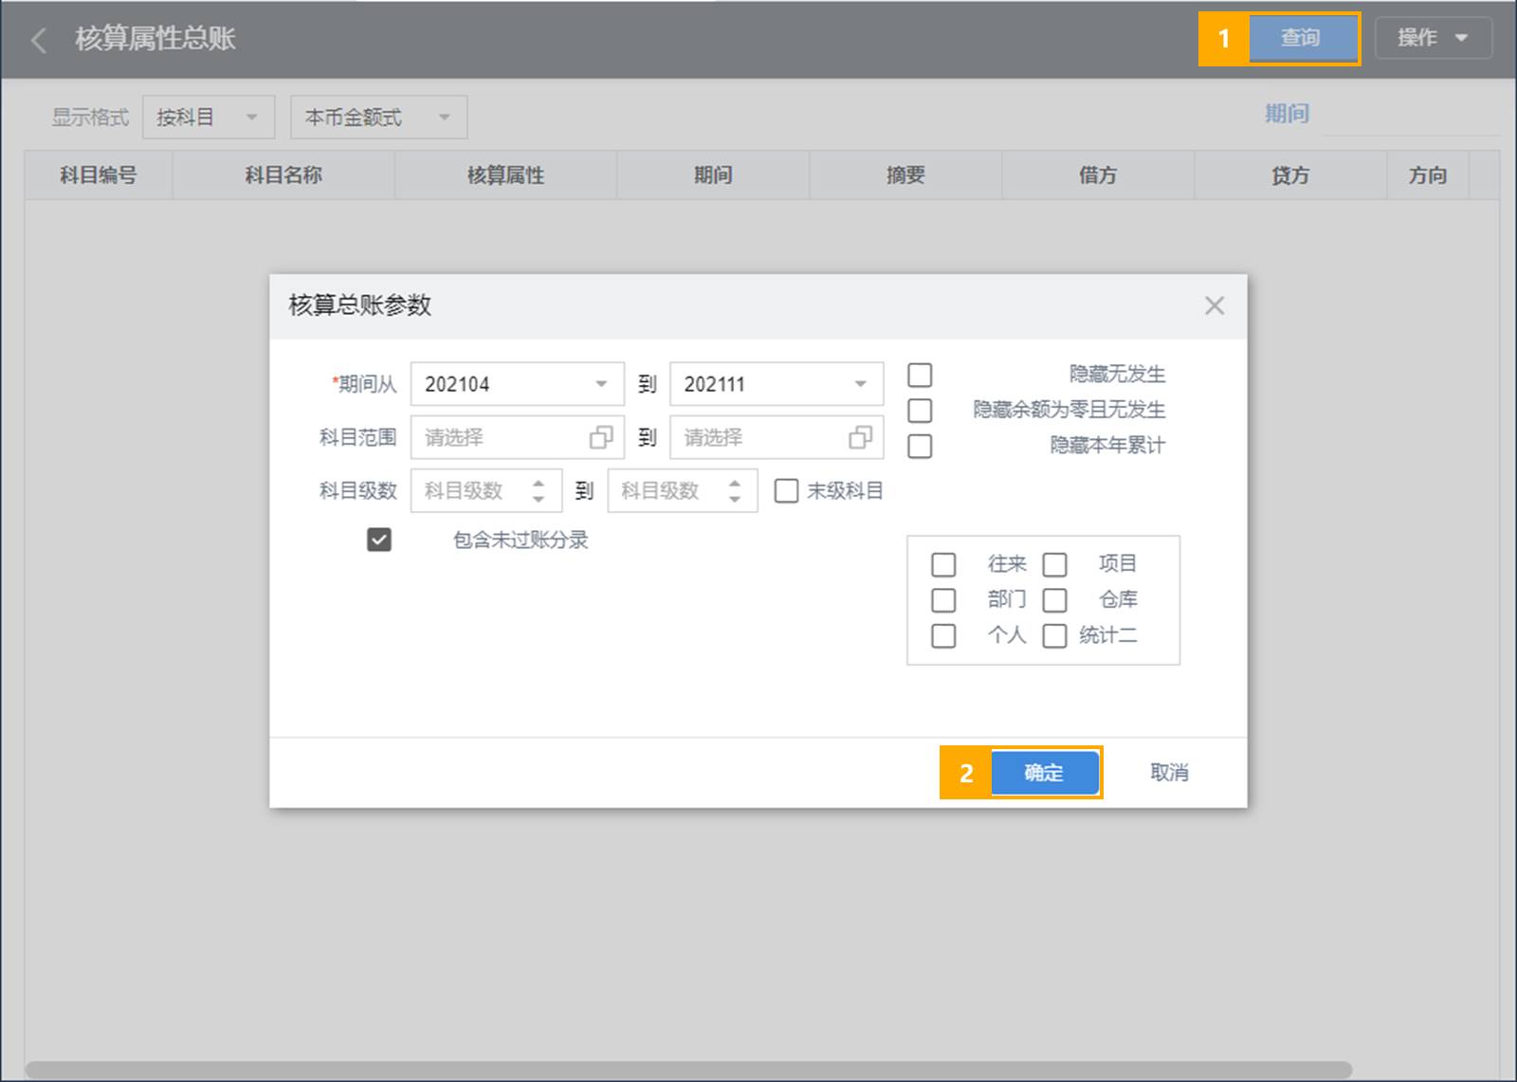Click the horizontal scrollbar at the bottom
This screenshot has height=1082, width=1517.
point(688,1071)
